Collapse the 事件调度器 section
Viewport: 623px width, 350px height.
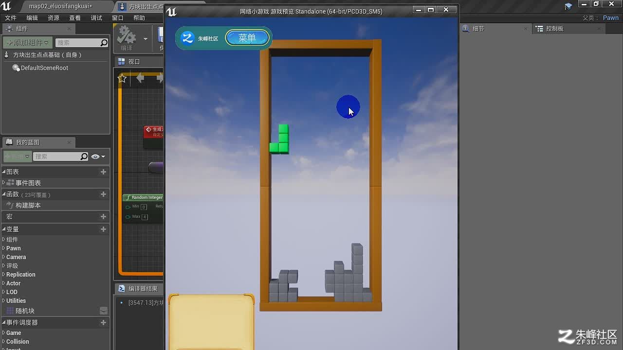point(4,322)
